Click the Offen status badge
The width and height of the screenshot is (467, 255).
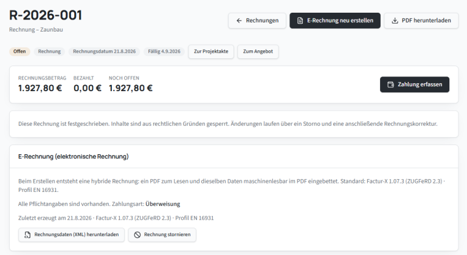click(19, 52)
